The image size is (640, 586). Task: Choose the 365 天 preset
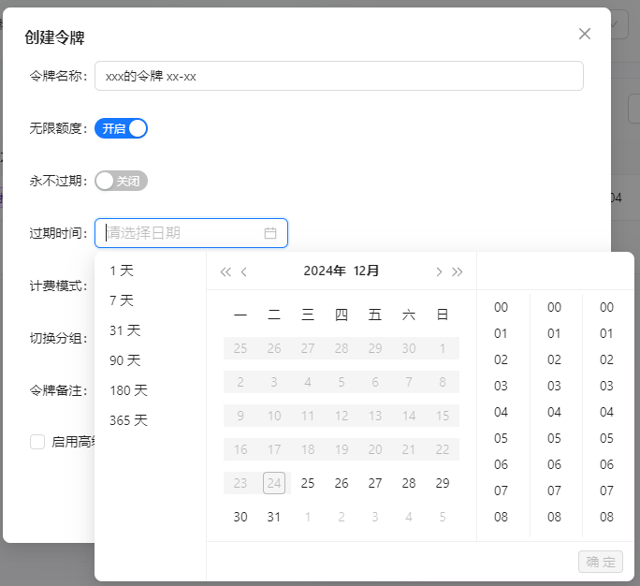(128, 420)
